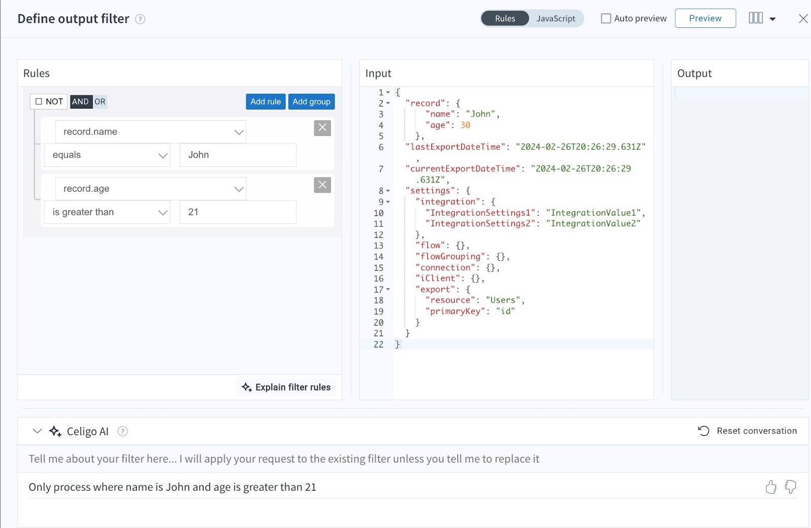Click the Preview button
Image resolution: width=811 pixels, height=528 pixels.
[x=705, y=18]
